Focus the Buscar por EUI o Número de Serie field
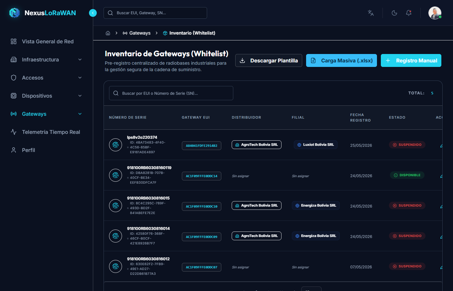453x291 pixels. click(171, 93)
